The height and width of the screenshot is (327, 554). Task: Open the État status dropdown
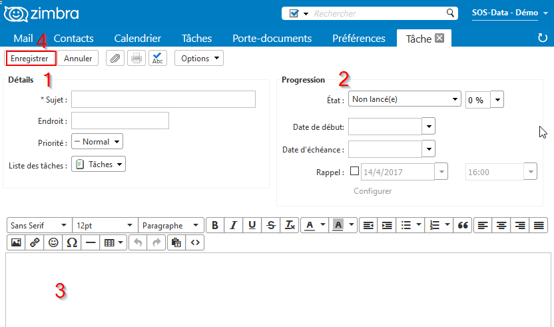pos(405,99)
